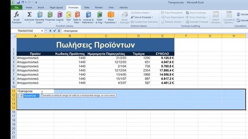Click the formula bar input showing =transpose
The width and height of the screenshot is (248, 139).
[154, 31]
